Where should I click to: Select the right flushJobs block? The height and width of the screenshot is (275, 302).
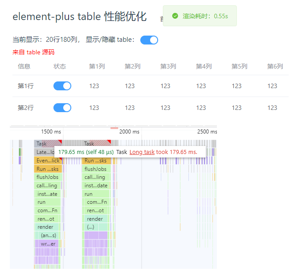tap(96, 169)
